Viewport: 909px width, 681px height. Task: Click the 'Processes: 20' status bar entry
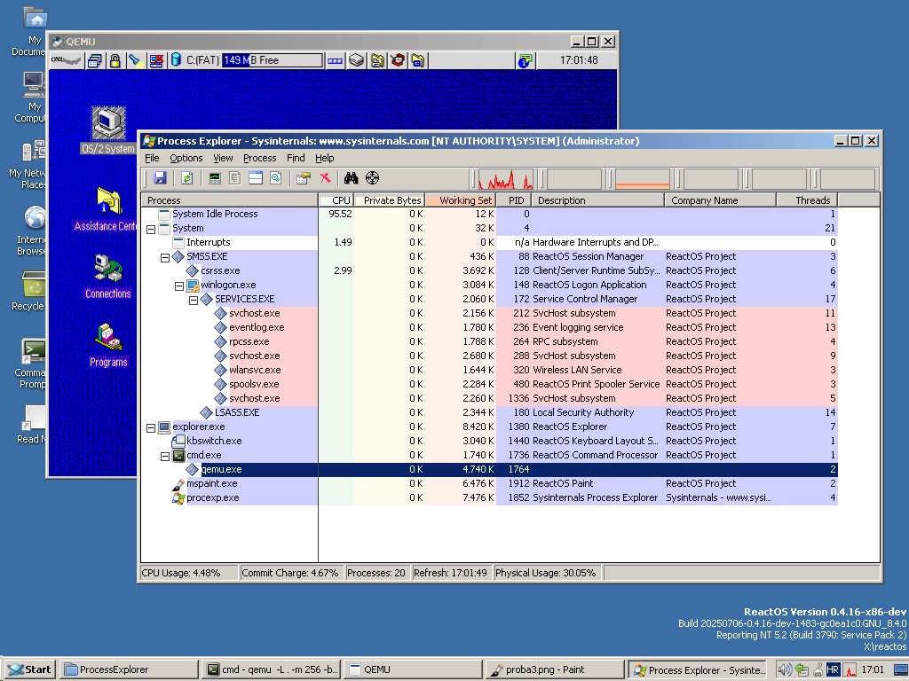pyautogui.click(x=376, y=573)
